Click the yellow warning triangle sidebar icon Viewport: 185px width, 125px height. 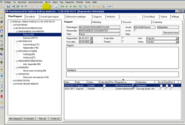coord(2,69)
